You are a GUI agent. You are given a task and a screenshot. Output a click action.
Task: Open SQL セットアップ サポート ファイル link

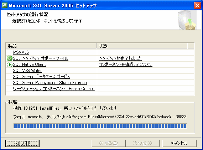click(41, 58)
